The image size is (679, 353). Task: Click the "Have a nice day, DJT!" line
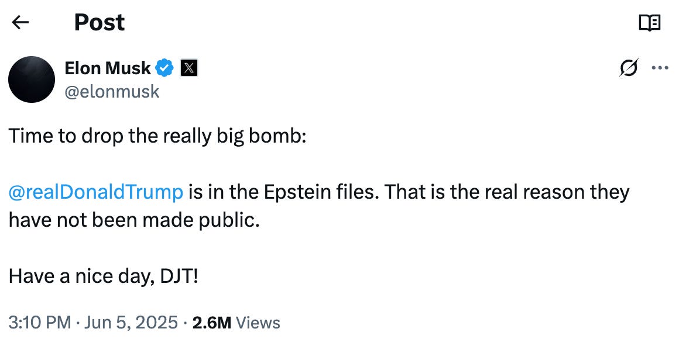click(x=104, y=276)
